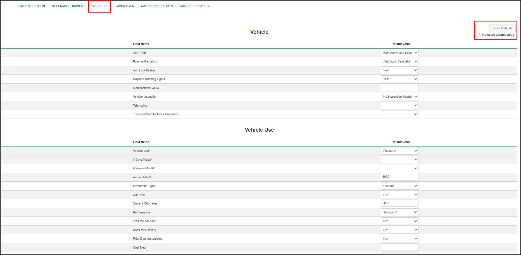This screenshot has width=521, height=255.
Task: Click the Prior Damage present label
Action: [x=148, y=239]
